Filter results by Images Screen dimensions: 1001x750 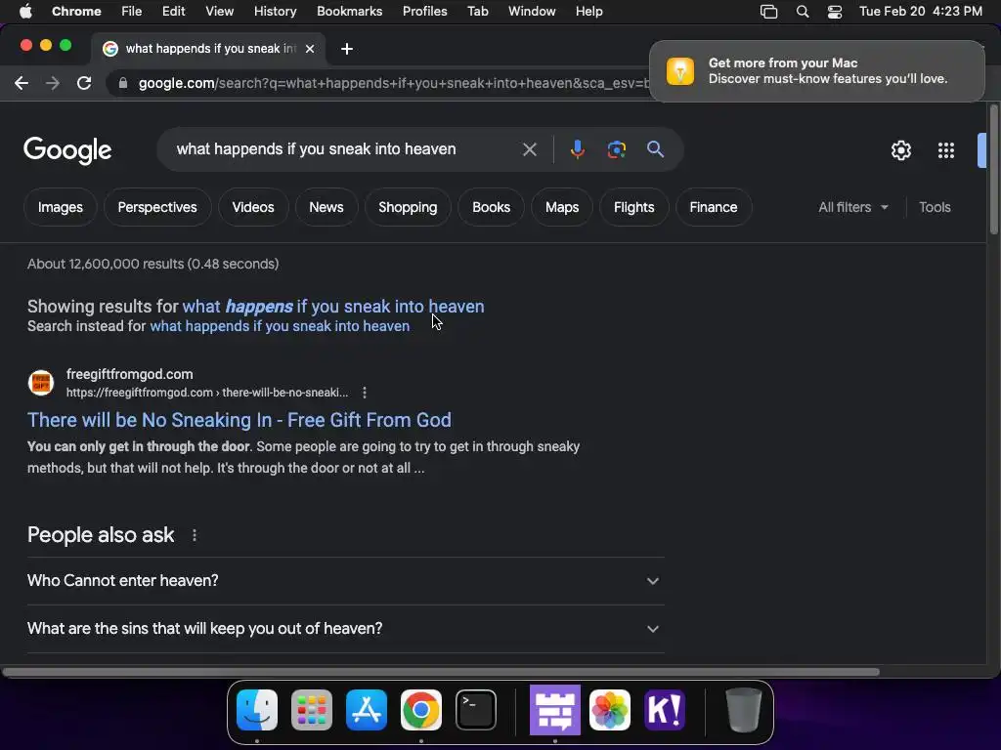coord(60,207)
